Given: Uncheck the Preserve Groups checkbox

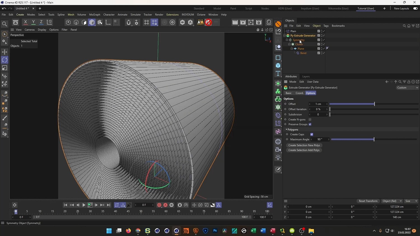Looking at the screenshot, I should point(310,124).
